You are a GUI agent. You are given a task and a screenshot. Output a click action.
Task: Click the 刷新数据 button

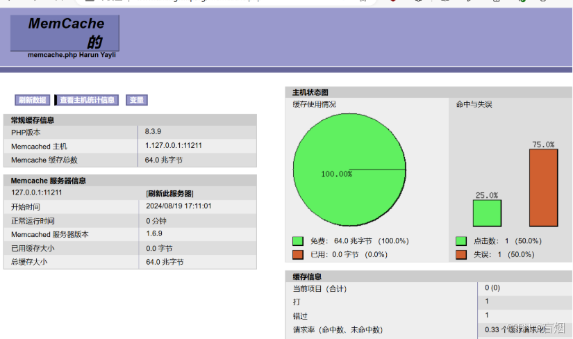tap(32, 100)
